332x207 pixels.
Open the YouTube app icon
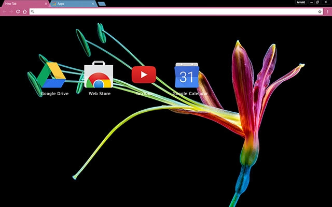pos(144,75)
